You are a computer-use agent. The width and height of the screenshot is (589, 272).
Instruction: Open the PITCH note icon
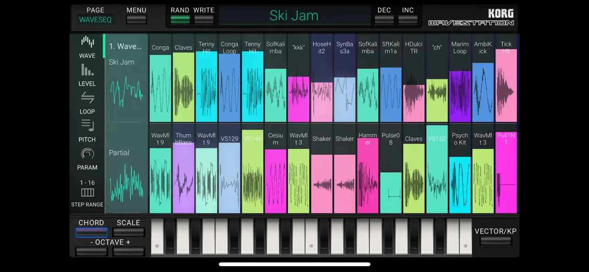tap(87, 125)
